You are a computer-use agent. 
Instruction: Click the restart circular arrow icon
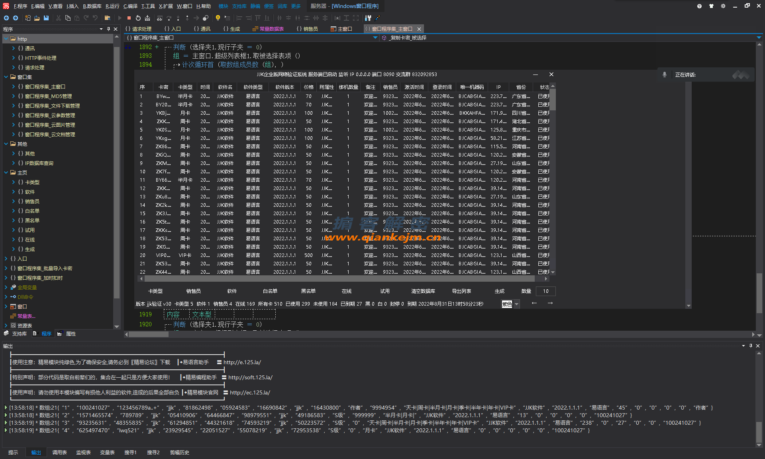(138, 18)
